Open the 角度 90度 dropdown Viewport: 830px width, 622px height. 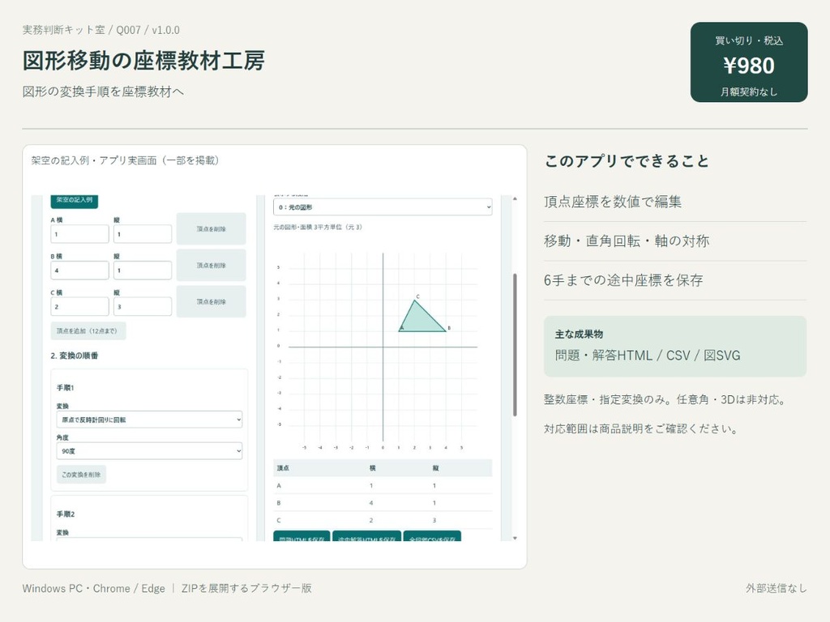(149, 451)
